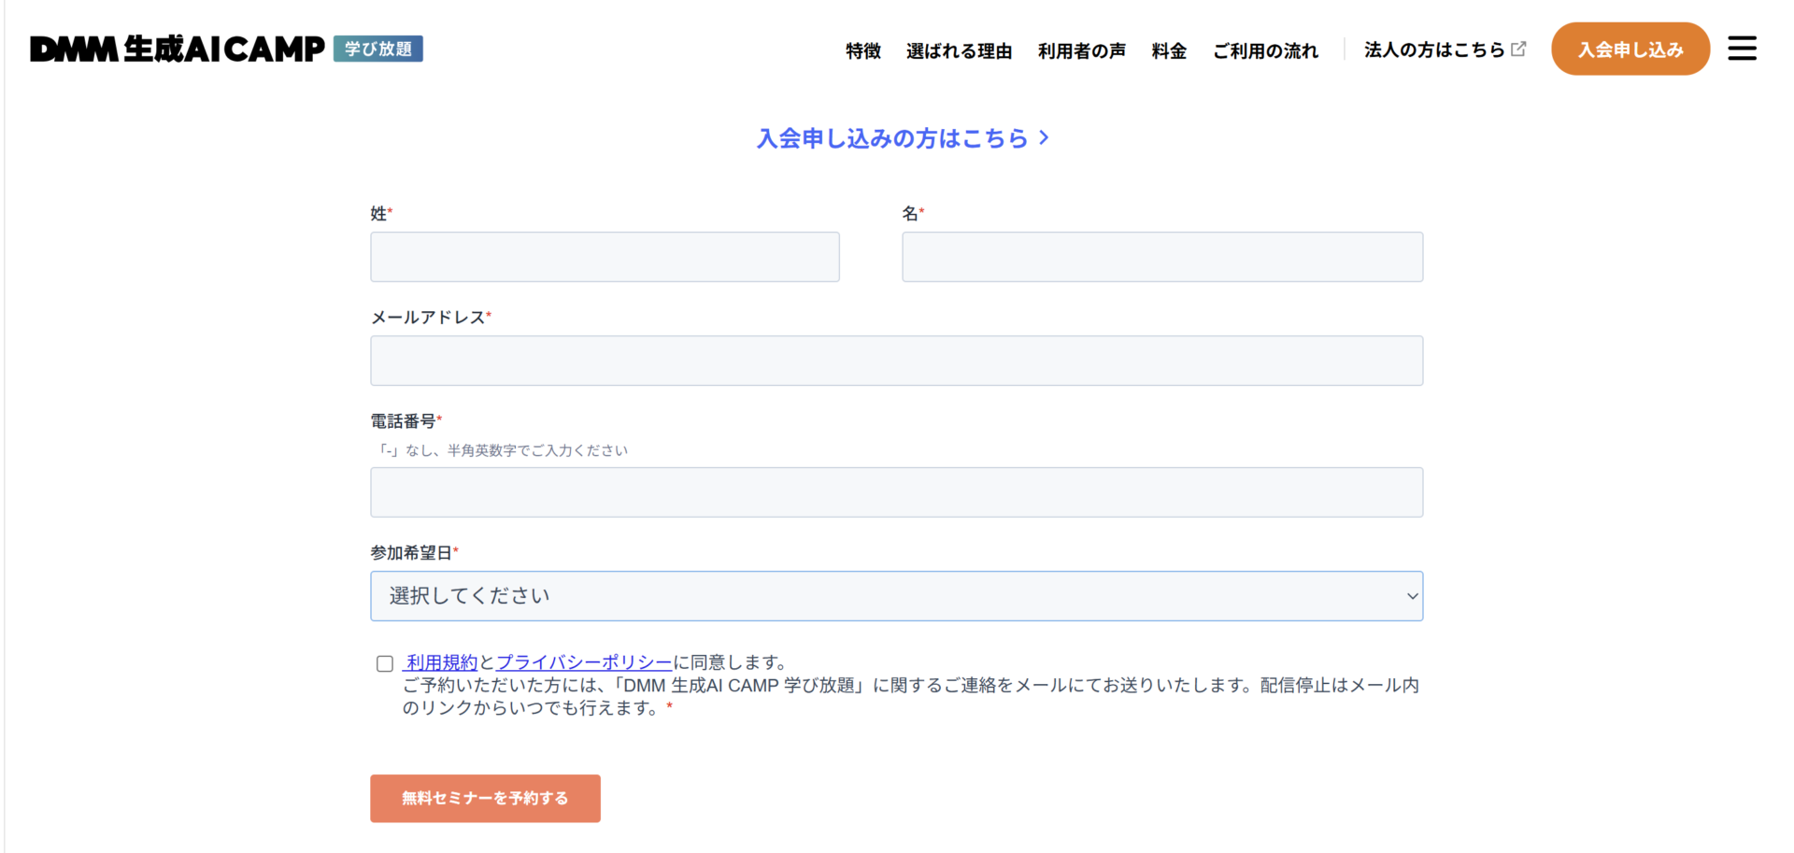This screenshot has width=1794, height=853.
Task: Open the hamburger menu icon
Action: pos(1742,49)
